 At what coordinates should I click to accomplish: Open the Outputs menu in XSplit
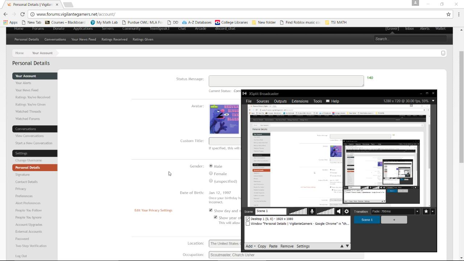[x=280, y=101]
